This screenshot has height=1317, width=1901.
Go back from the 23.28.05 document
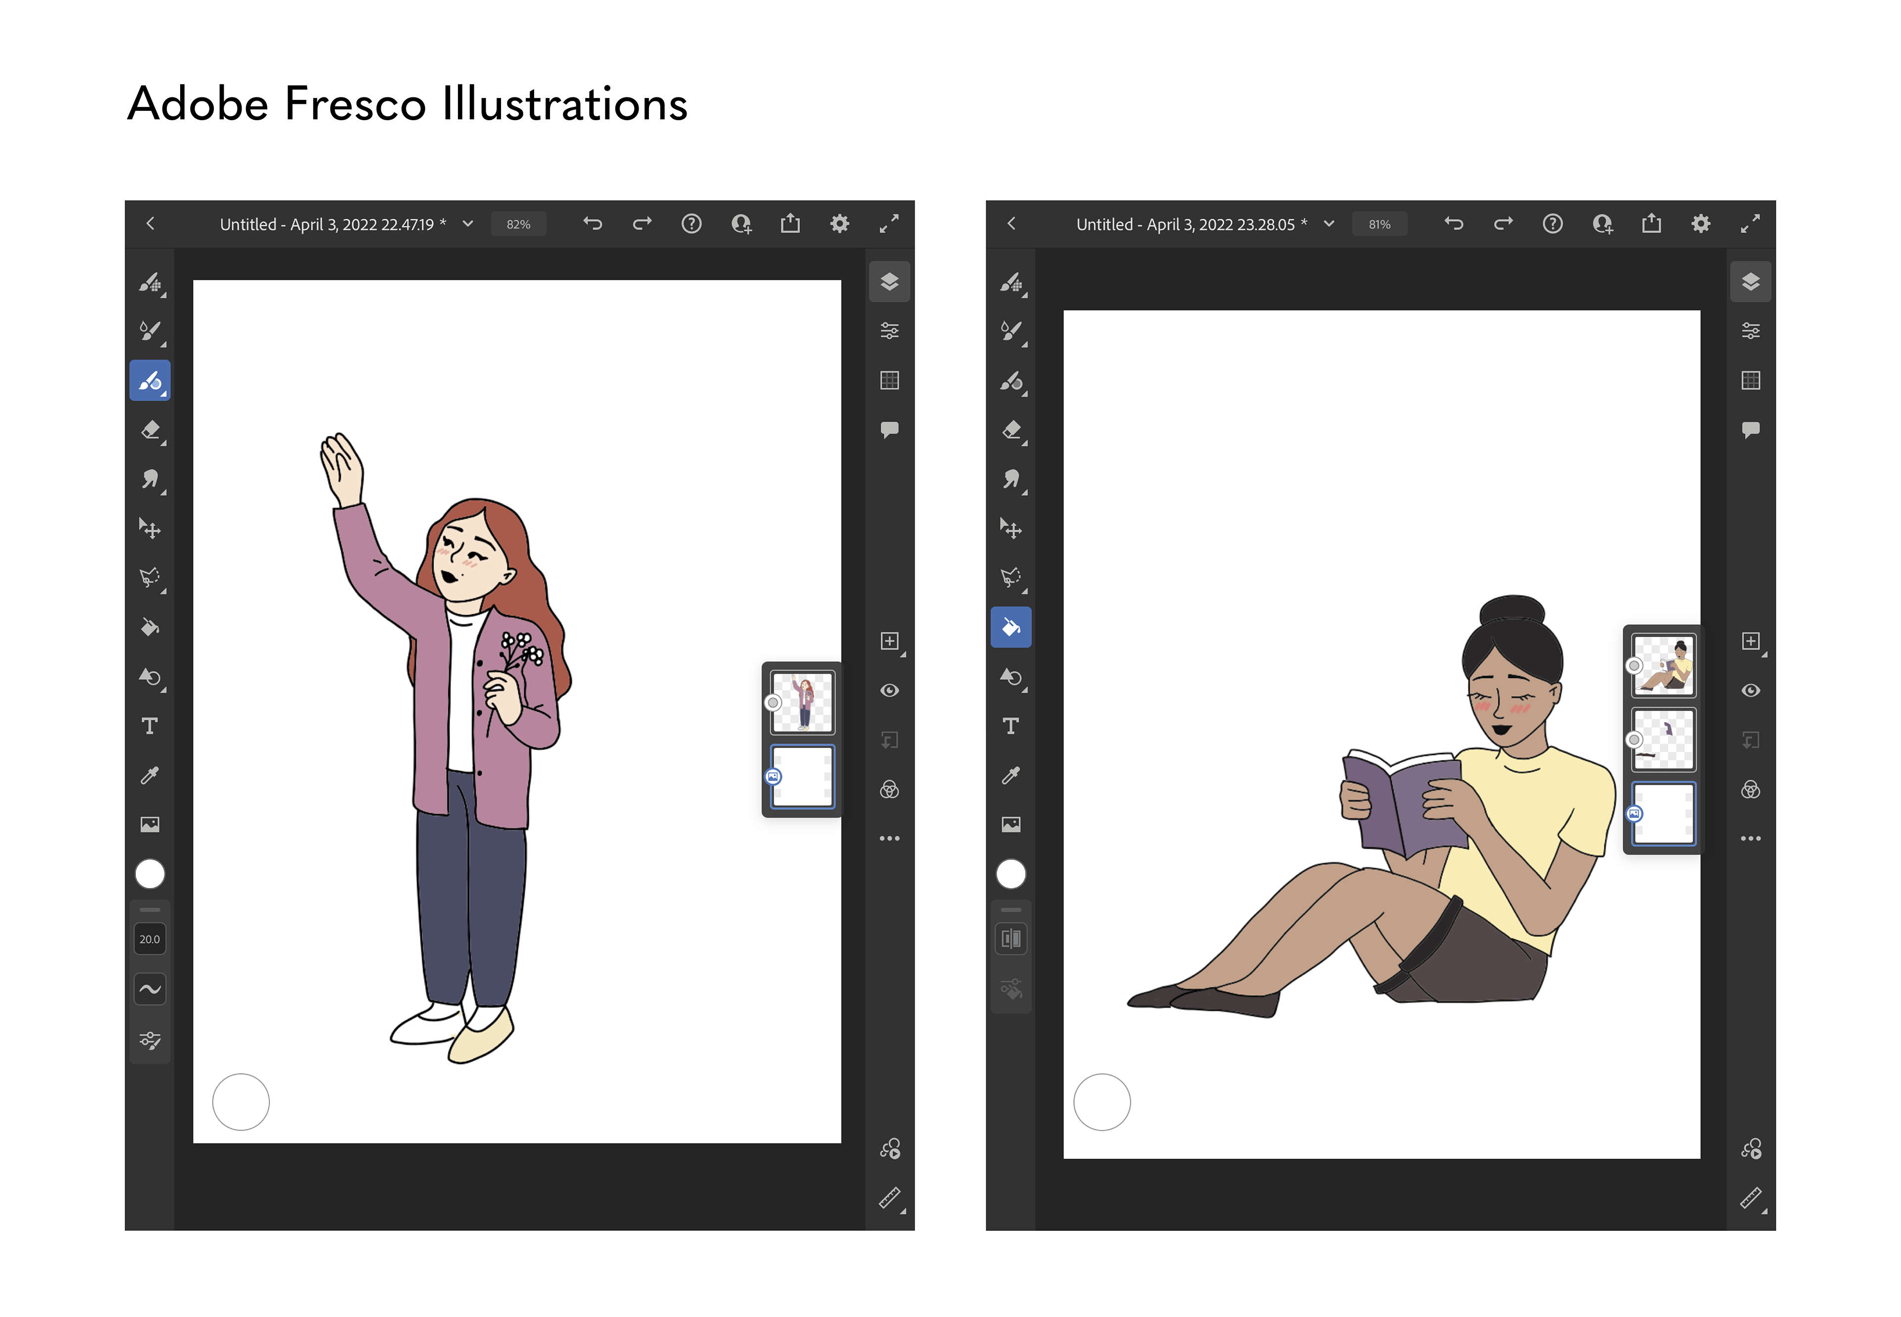1011,224
